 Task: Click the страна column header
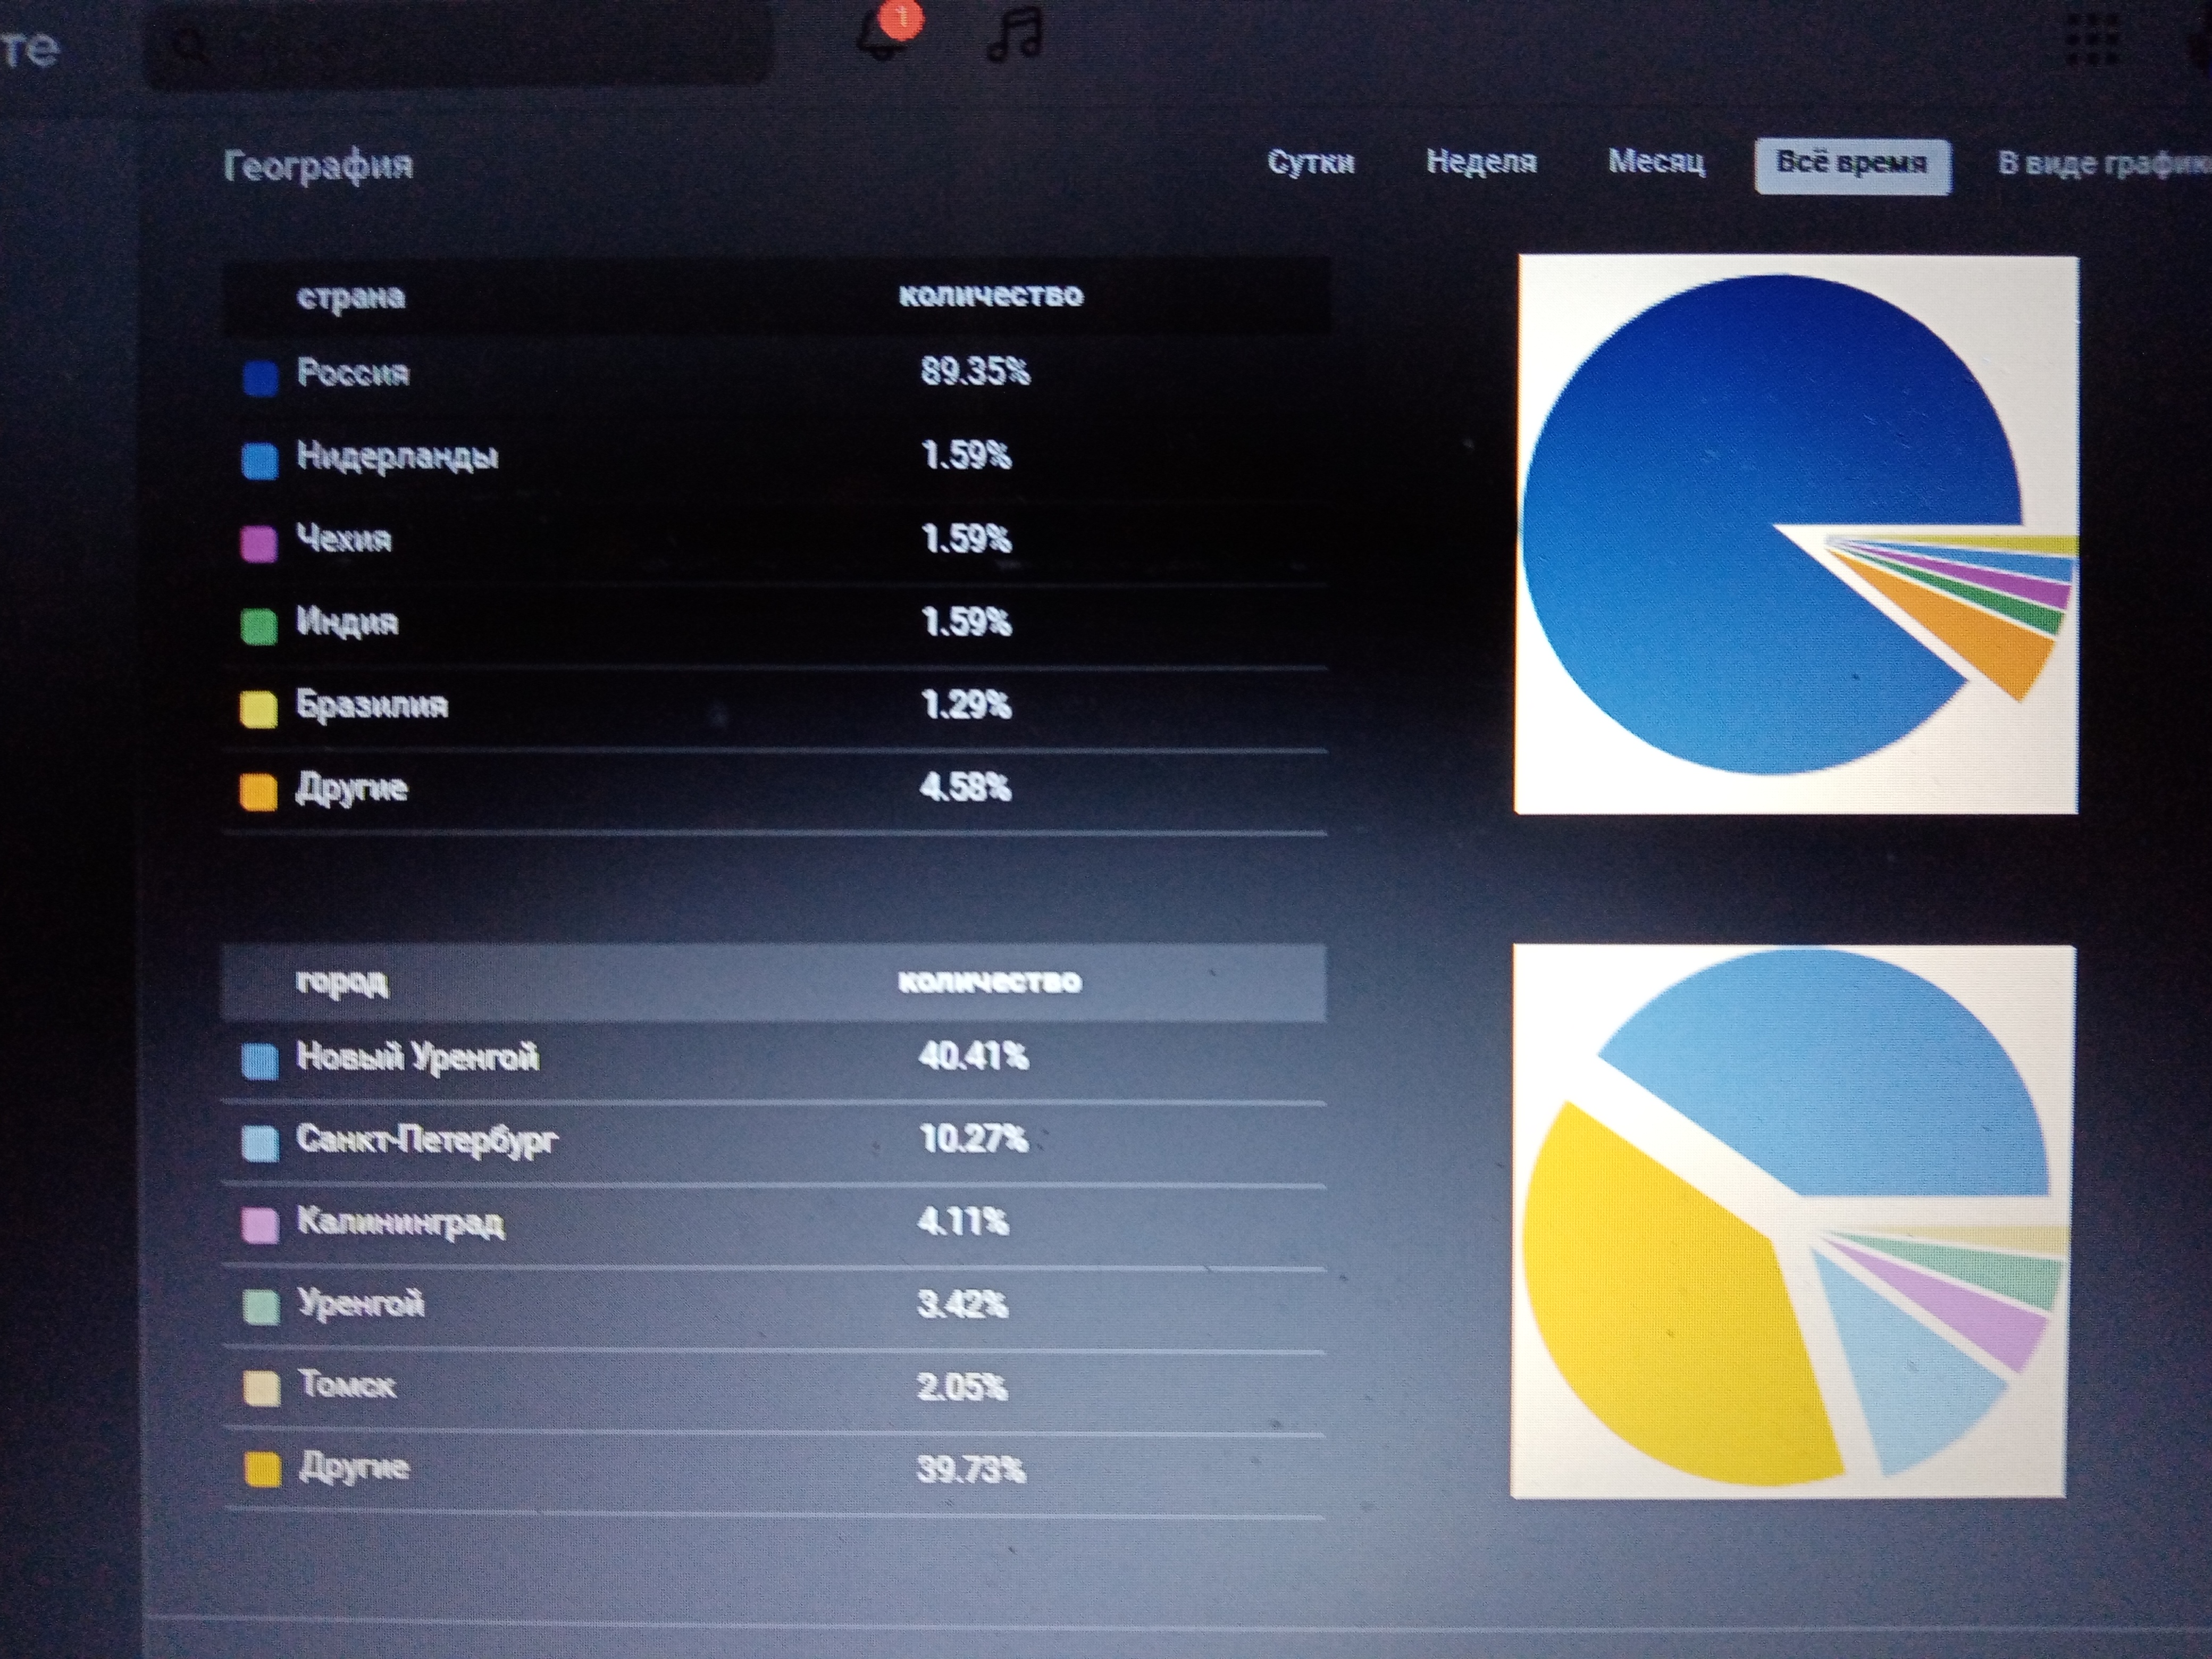(x=350, y=297)
